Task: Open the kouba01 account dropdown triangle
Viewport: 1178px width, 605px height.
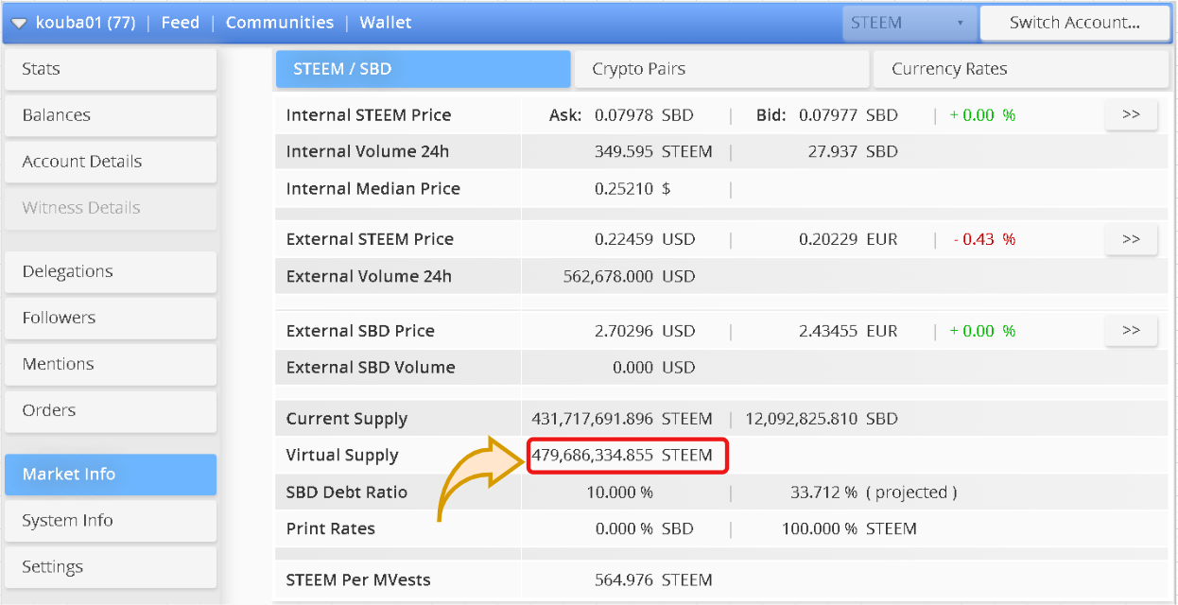Action: point(18,24)
